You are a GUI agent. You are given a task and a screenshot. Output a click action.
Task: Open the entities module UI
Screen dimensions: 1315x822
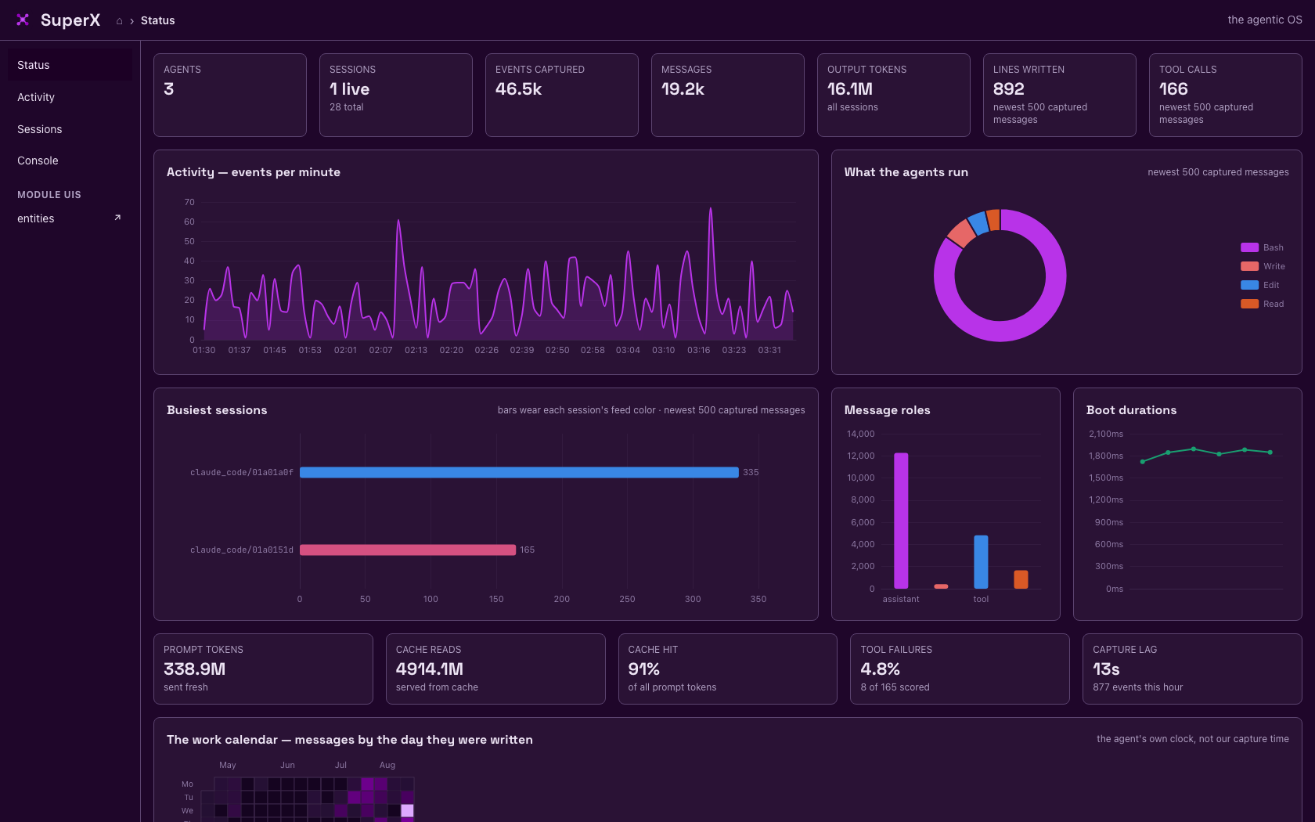(x=70, y=218)
